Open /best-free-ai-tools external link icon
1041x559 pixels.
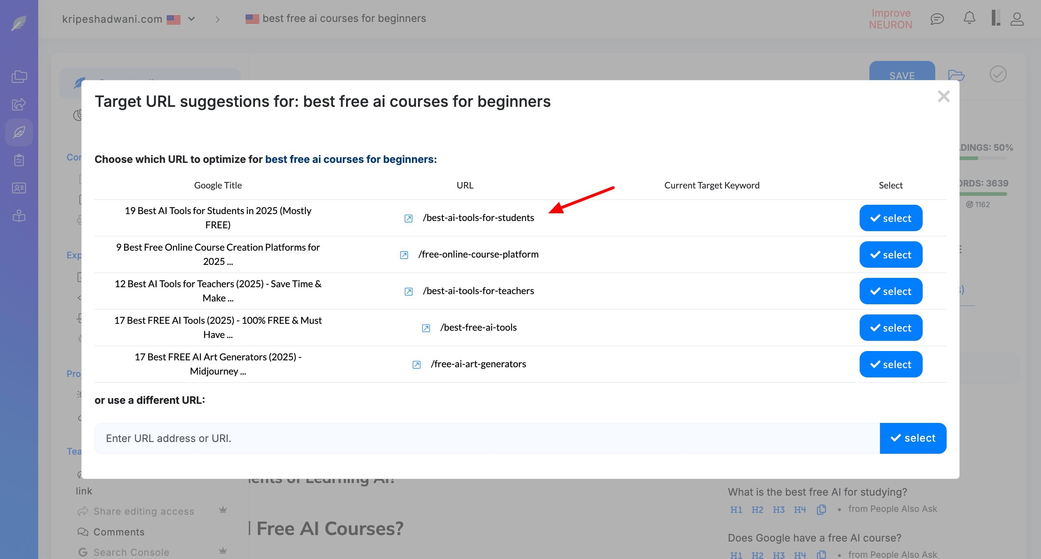point(426,328)
